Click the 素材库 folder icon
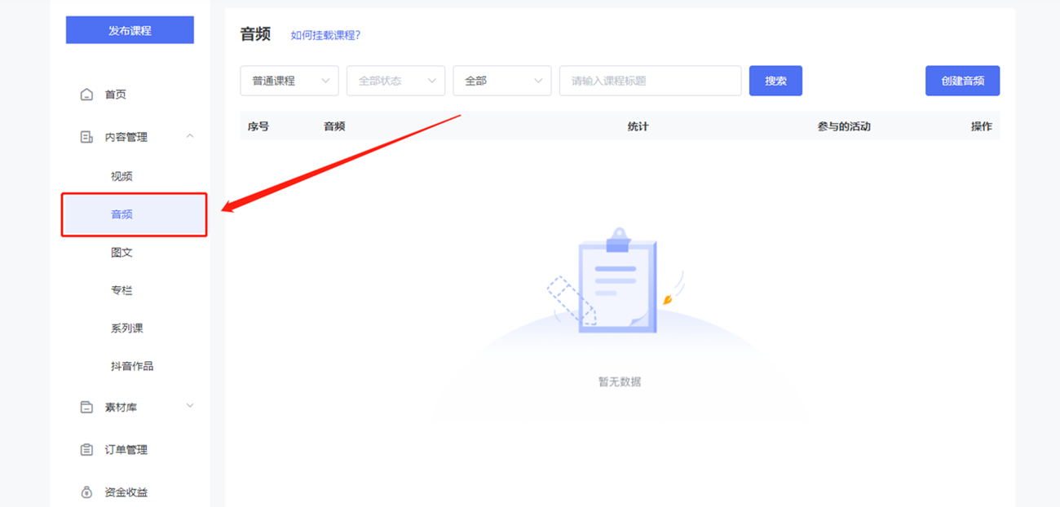This screenshot has width=1060, height=507. (86, 407)
